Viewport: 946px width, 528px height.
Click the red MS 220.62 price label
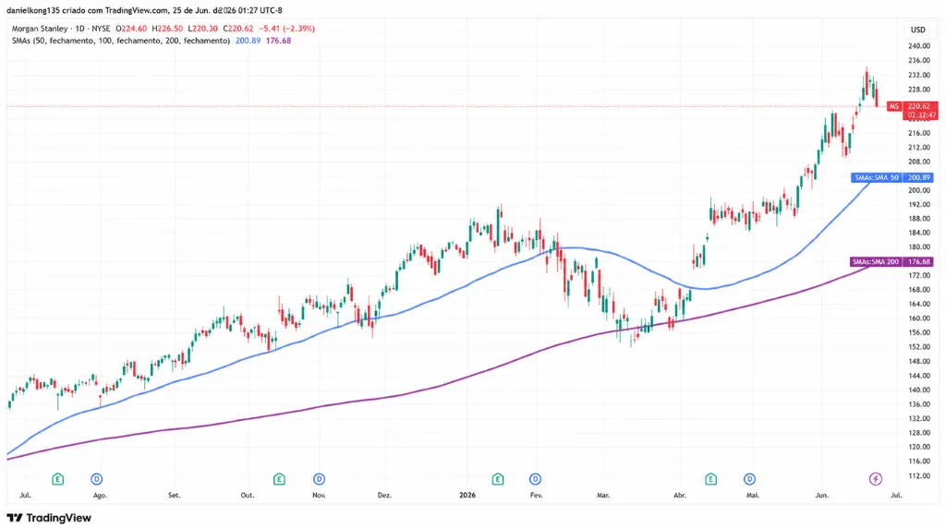912,106
